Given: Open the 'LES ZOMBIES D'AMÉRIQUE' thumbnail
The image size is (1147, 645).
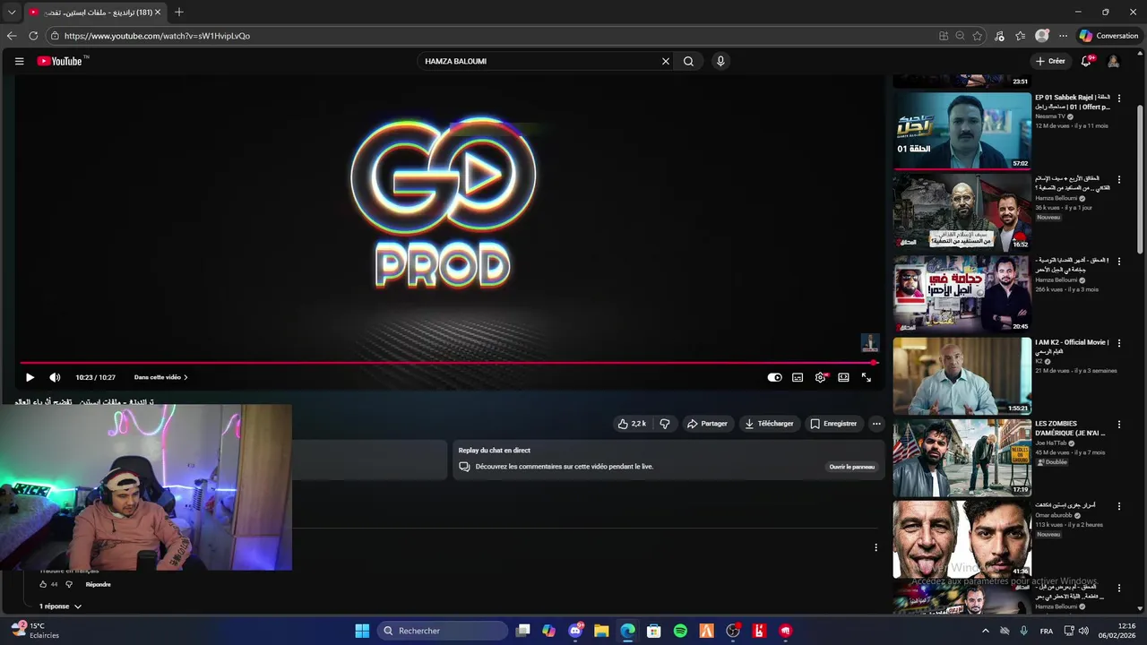Looking at the screenshot, I should 962,457.
